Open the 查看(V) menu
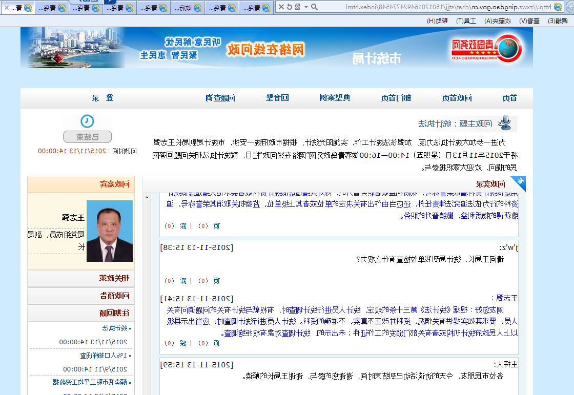Viewport: 574px width, 395px height. pyautogui.click(x=529, y=21)
